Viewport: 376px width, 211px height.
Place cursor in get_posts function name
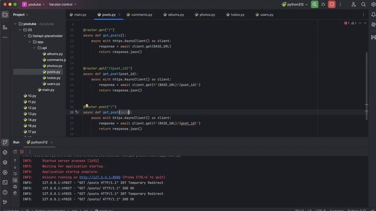[x=112, y=35]
